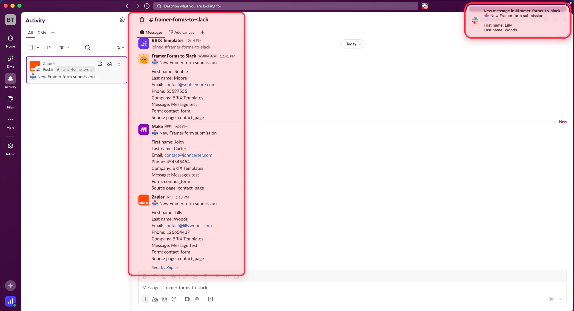Click the icon next to Zapier item share icon
574x311 pixels.
(109, 64)
